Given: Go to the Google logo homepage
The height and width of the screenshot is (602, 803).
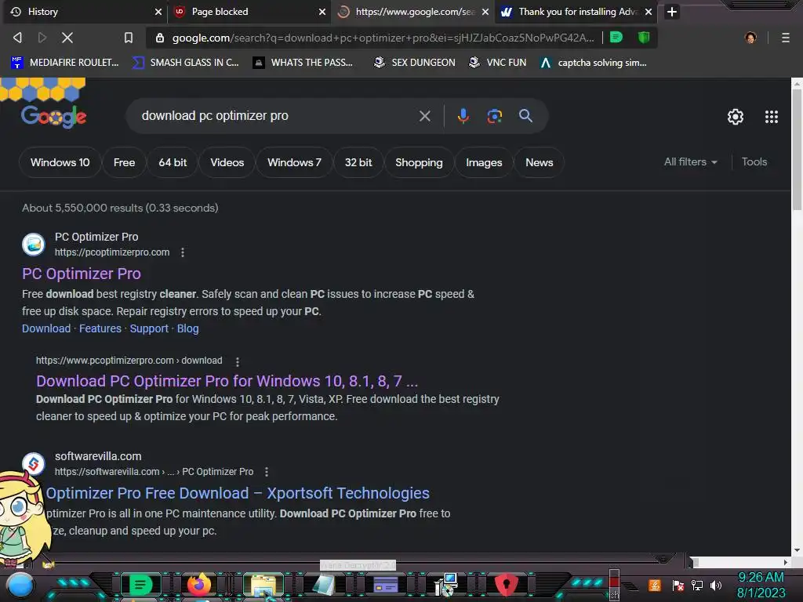Looking at the screenshot, I should click(x=54, y=117).
